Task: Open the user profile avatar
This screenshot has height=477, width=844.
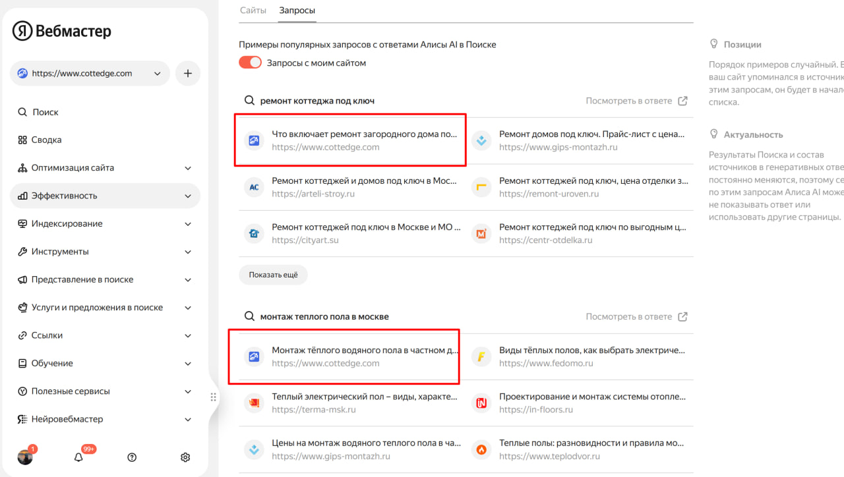Action: click(25, 457)
